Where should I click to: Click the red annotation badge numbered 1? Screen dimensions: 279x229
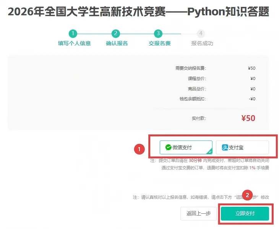[139, 149]
